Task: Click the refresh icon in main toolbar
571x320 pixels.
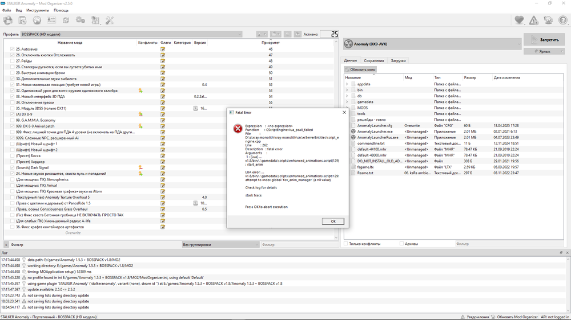Action: coord(66,20)
